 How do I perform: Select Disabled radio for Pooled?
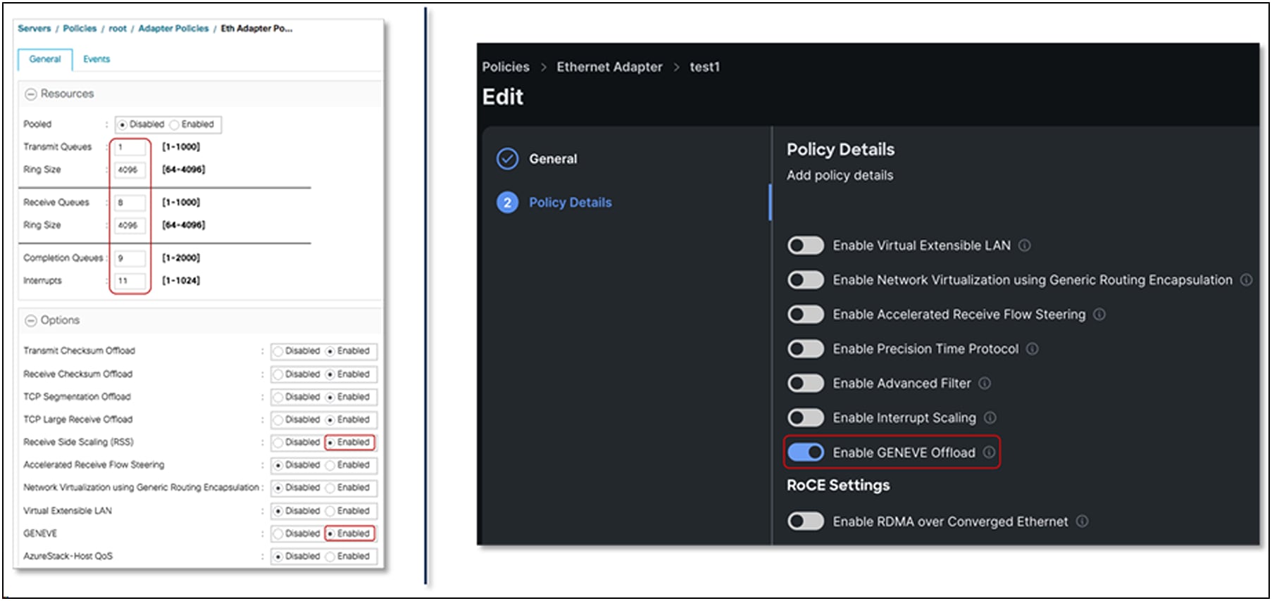[123, 125]
